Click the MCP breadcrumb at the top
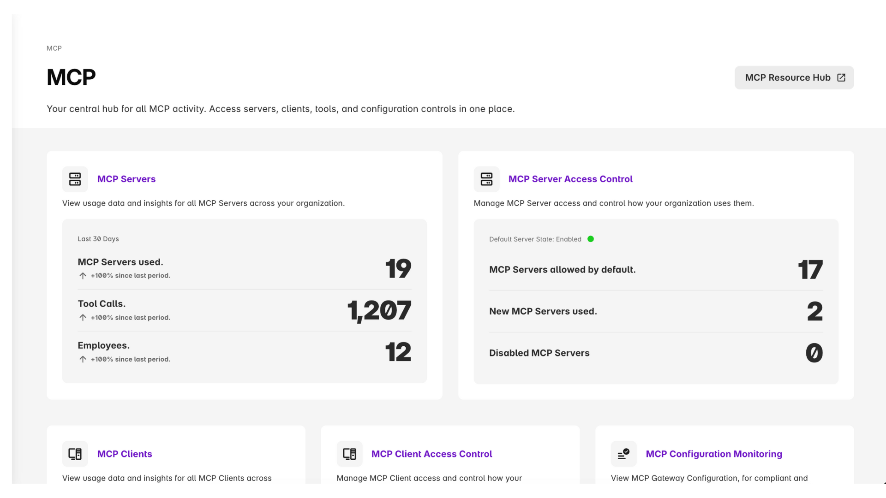This screenshot has width=886, height=498. 54,48
